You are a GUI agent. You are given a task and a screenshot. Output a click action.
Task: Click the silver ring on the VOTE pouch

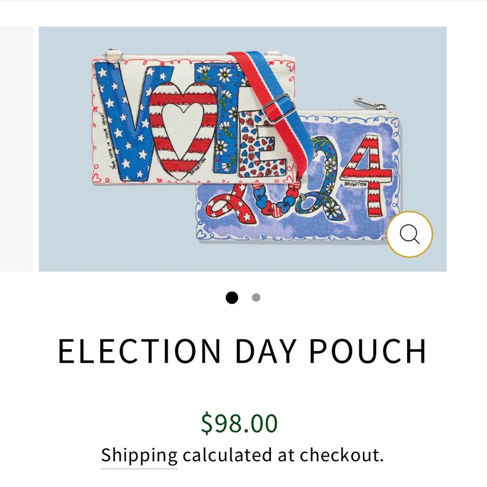tap(112, 56)
